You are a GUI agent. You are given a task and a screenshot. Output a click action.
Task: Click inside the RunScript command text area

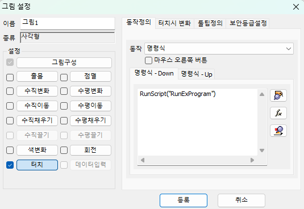pyautogui.click(x=197, y=122)
